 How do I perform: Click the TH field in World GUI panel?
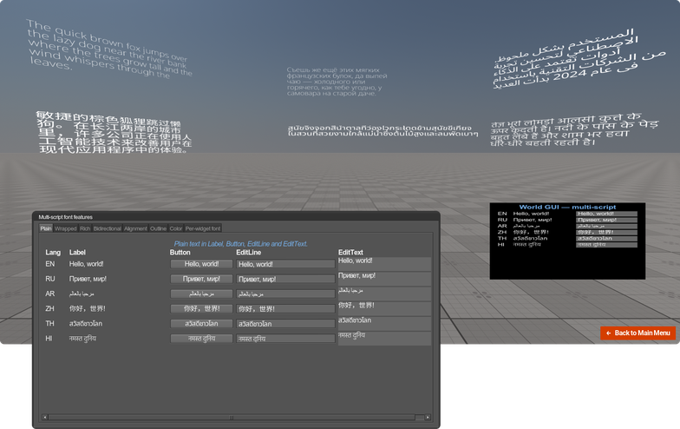(x=607, y=238)
